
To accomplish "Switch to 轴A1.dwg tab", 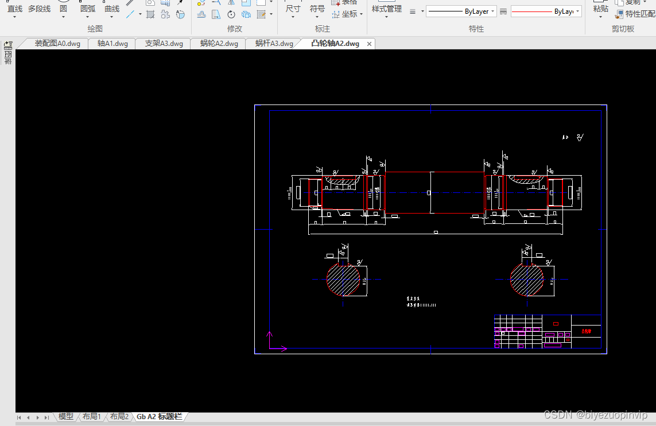I will click(x=112, y=44).
